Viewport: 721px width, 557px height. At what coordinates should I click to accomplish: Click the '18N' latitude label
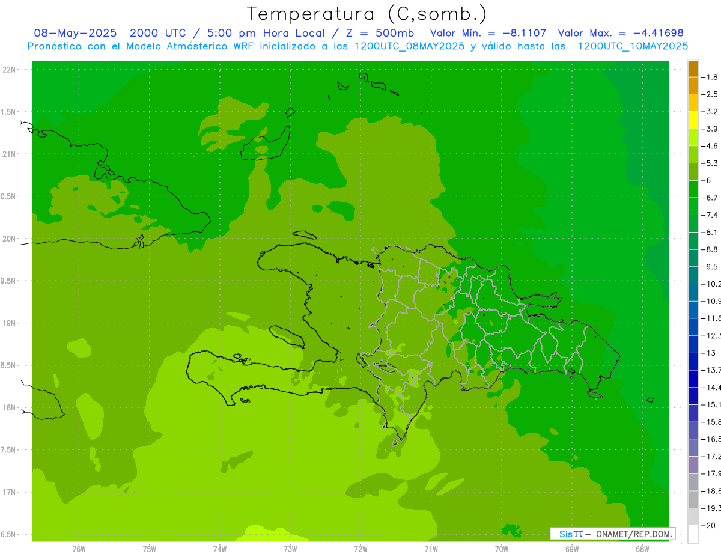[9, 408]
